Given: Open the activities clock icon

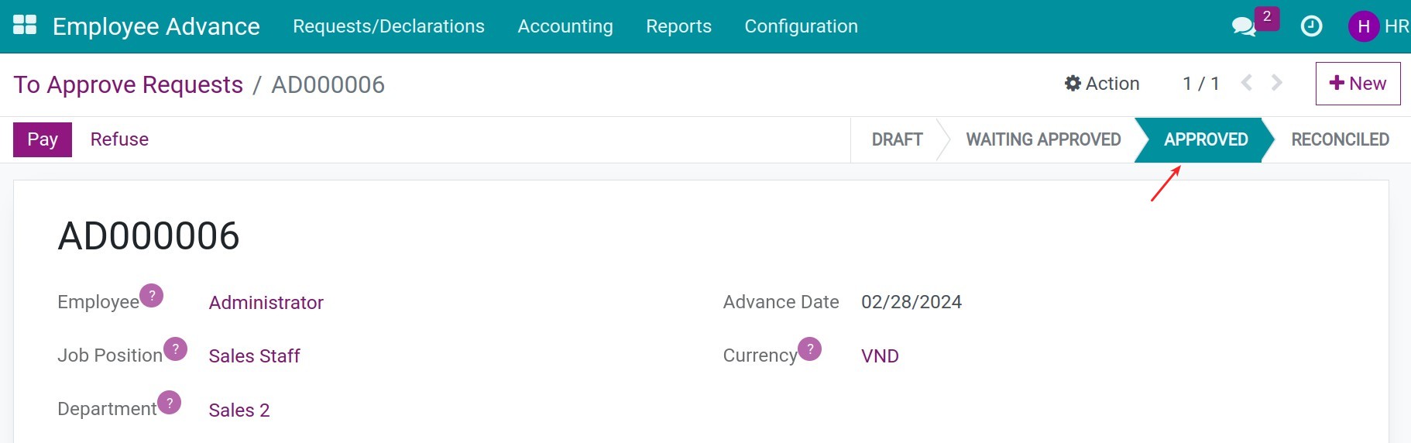Looking at the screenshot, I should 1311,26.
